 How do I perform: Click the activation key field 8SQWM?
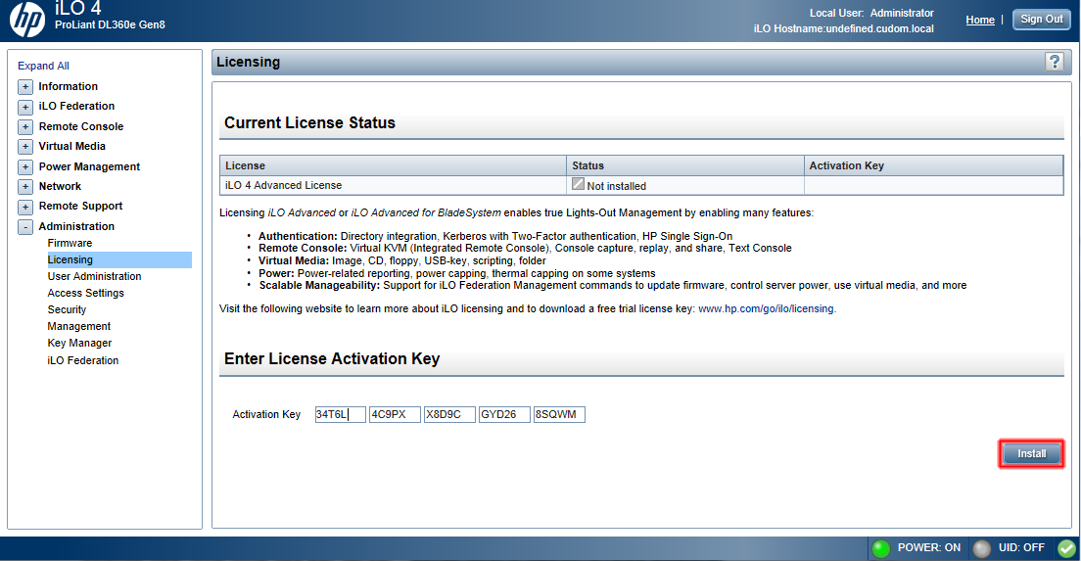(x=559, y=414)
